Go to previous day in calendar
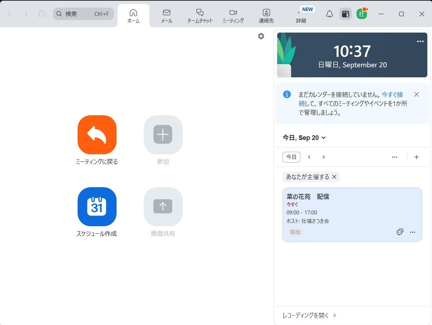The height and width of the screenshot is (325, 432). pos(309,157)
